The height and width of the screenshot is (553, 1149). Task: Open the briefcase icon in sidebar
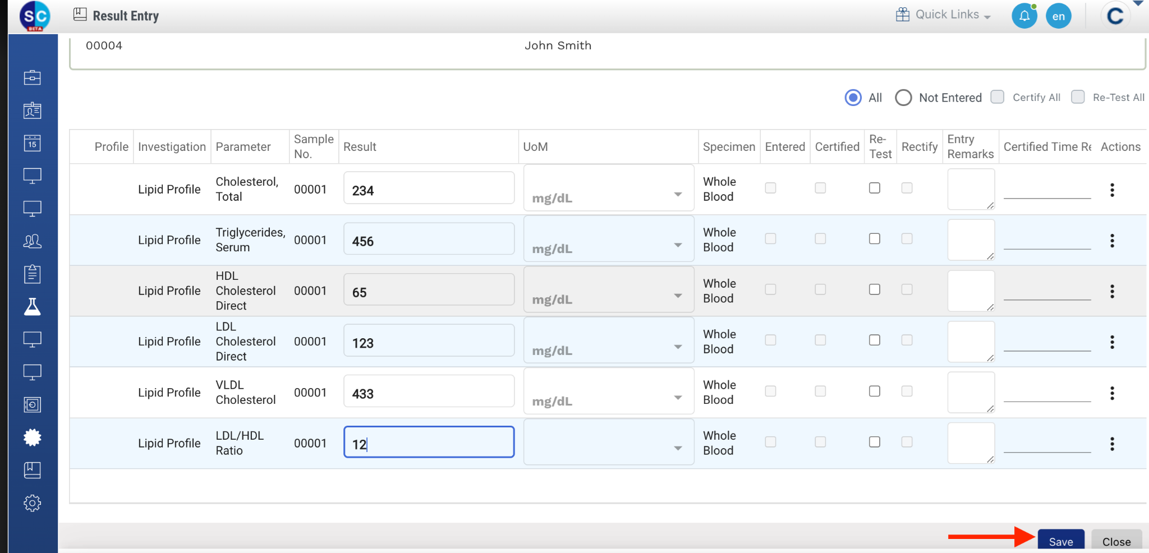[x=32, y=77]
